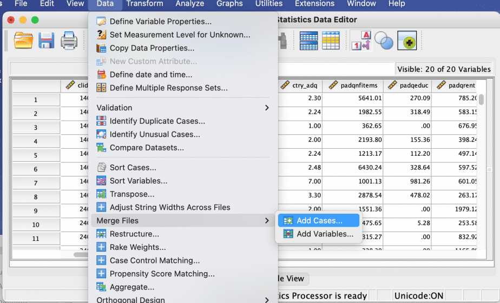
Task: Click the yellow minimize window button
Action: point(23,20)
